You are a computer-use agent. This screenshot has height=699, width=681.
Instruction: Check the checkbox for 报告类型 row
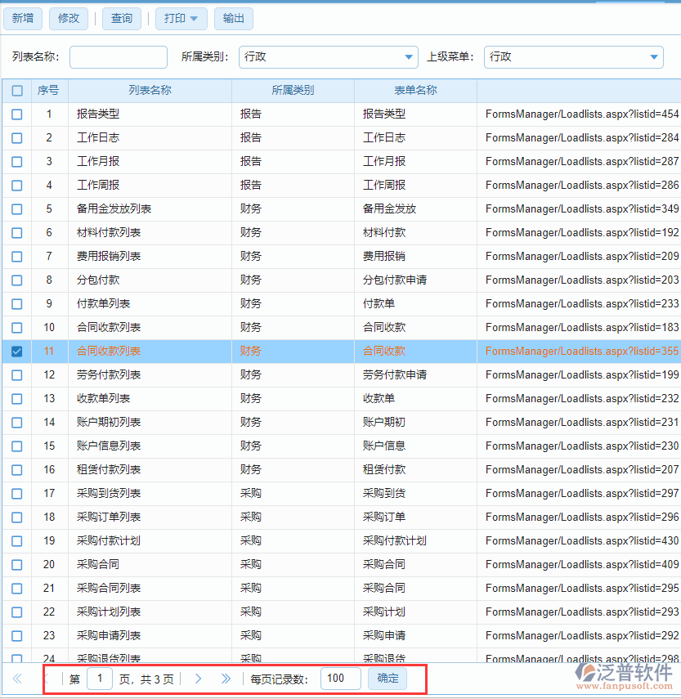[x=16, y=114]
